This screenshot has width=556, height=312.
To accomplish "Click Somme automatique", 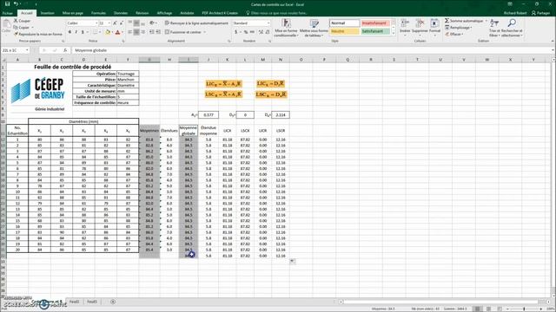I will 465,21.
